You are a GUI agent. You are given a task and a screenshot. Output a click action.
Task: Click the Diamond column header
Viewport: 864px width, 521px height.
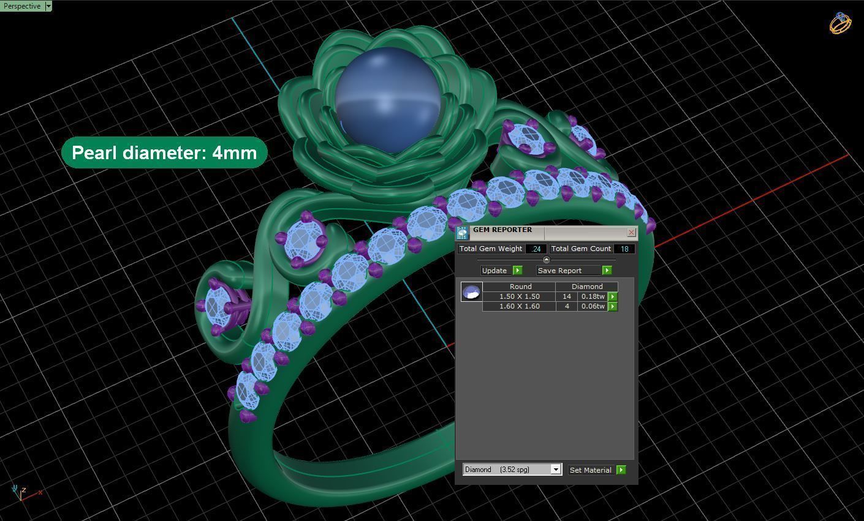tap(587, 287)
